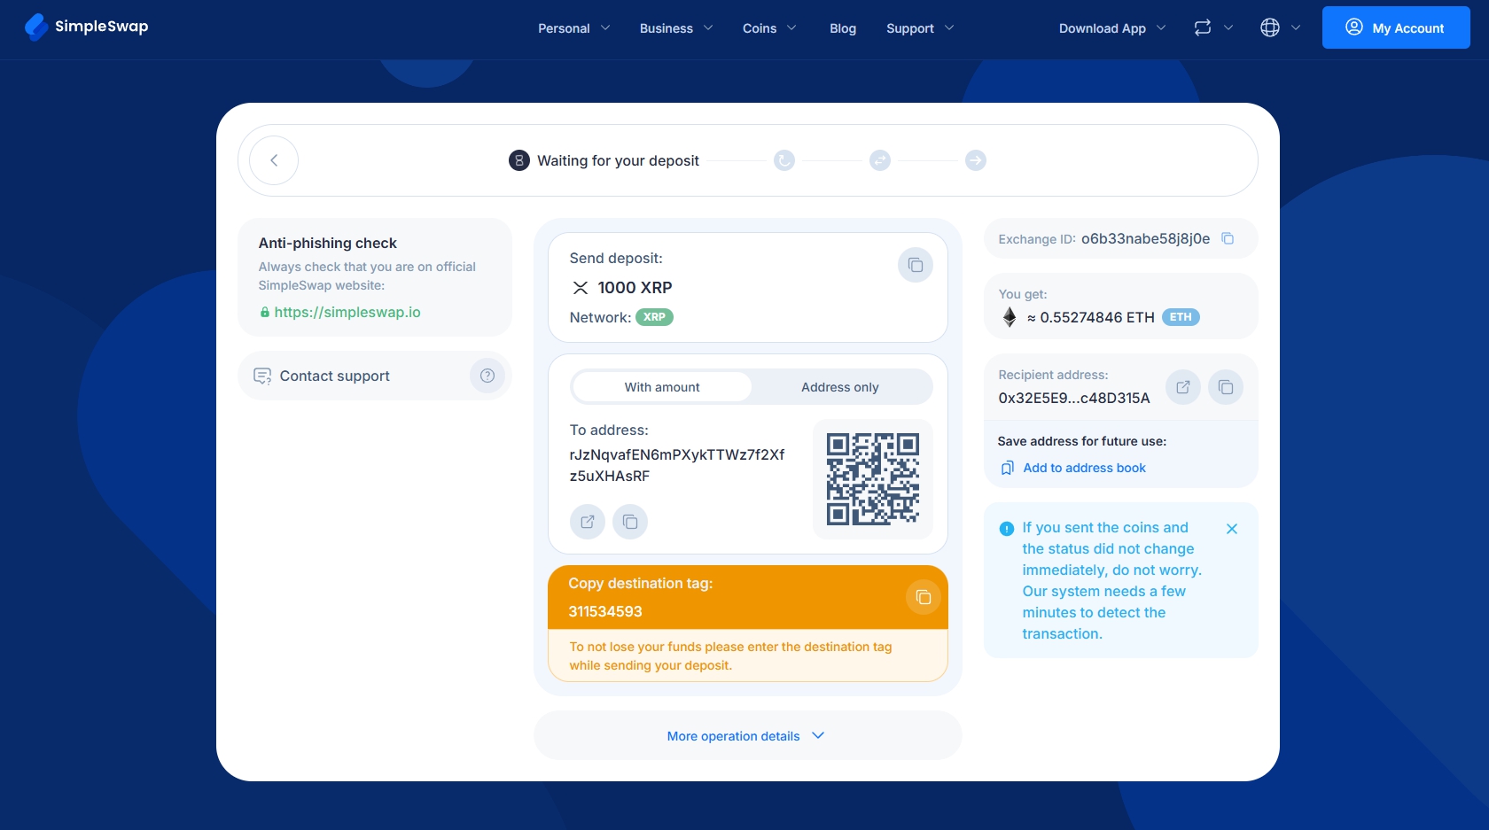The height and width of the screenshot is (830, 1489).
Task: Copy the recipient address
Action: point(1226,387)
